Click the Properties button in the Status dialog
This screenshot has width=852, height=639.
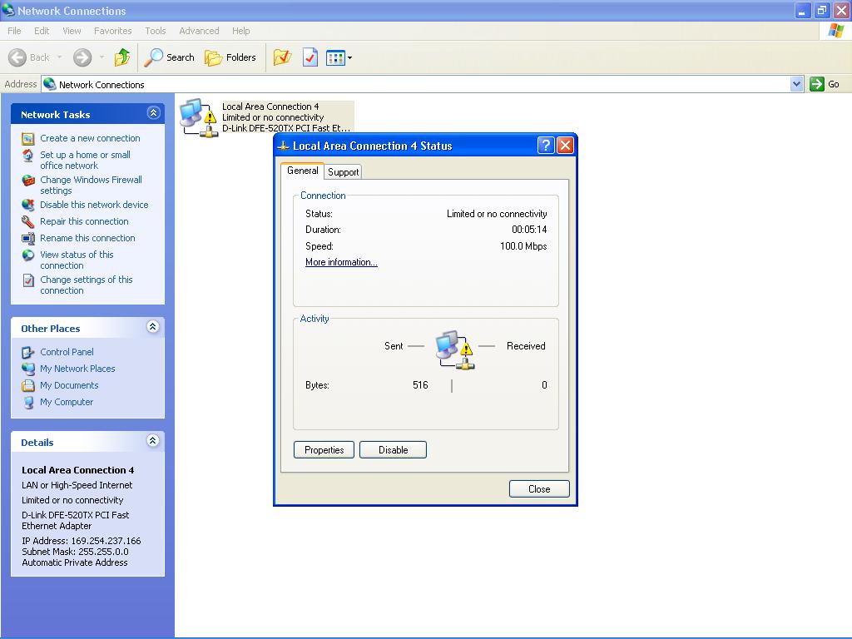(x=324, y=450)
